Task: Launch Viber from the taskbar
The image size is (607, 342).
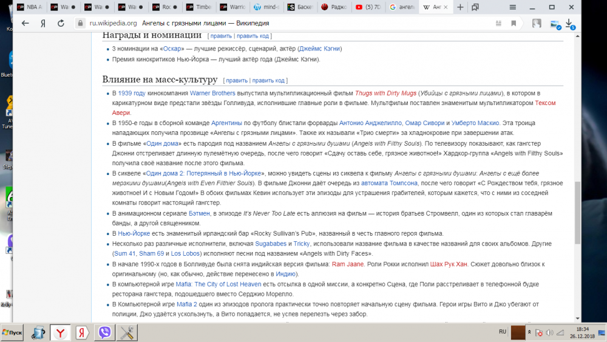Action: pos(104,332)
